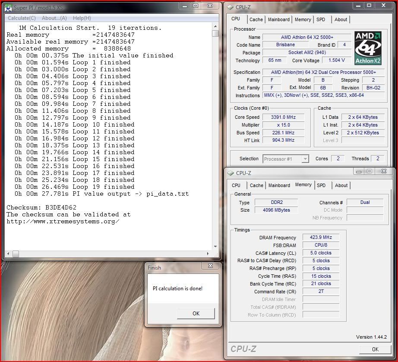Click title bar icon of CPU-Z processor window
This screenshot has height=362, width=398.
pyautogui.click(x=230, y=7)
